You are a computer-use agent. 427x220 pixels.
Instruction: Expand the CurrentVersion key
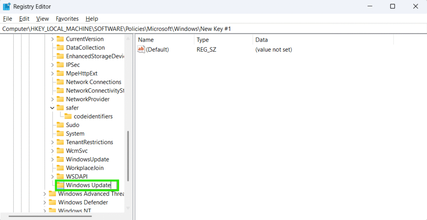(52, 39)
